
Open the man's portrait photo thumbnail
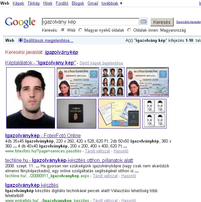point(31,98)
